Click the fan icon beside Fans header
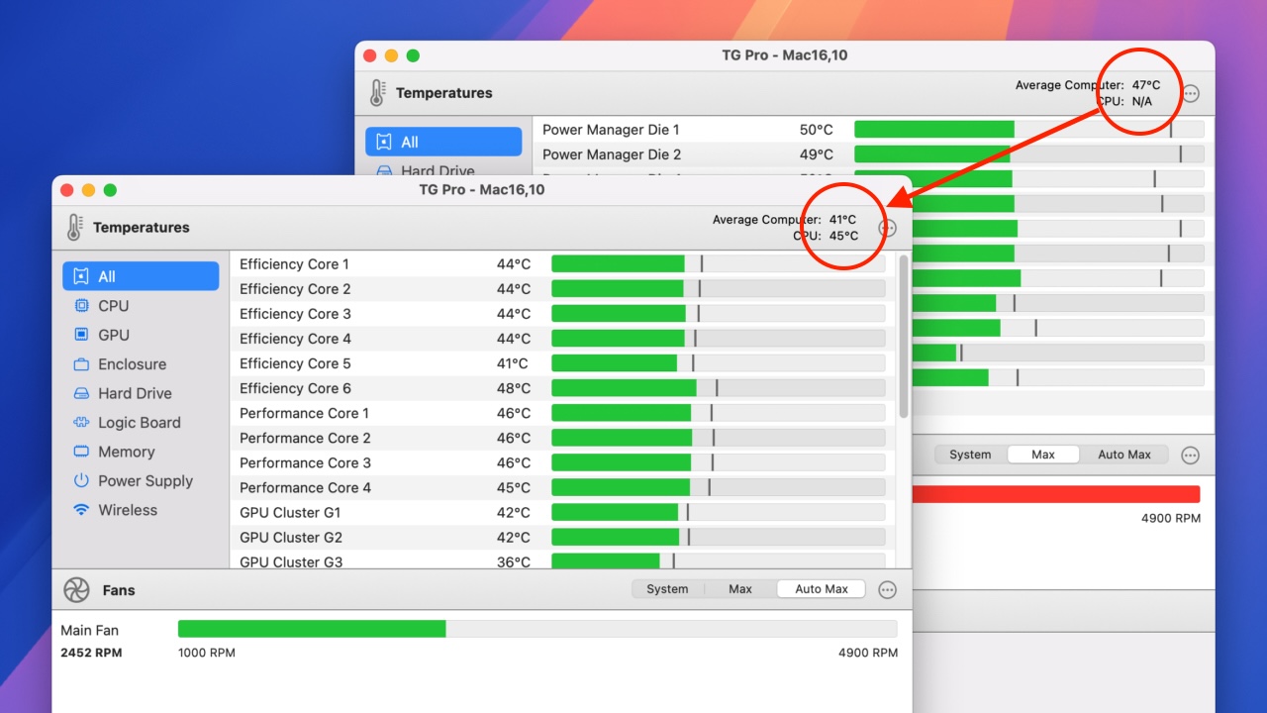The width and height of the screenshot is (1267, 713). tap(76, 590)
